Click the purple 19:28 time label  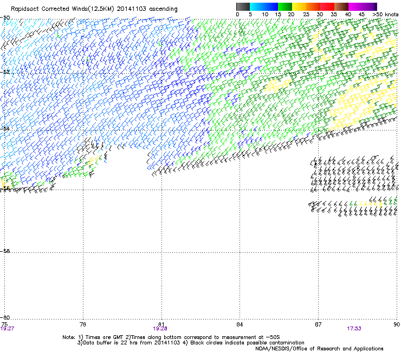160,329
